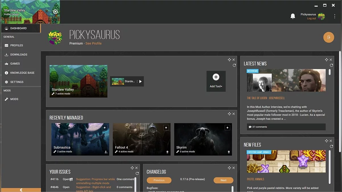
Task: Open The Tale of Lucien article link
Action: pyautogui.click(x=266, y=98)
